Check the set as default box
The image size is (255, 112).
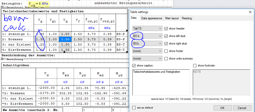[134, 108]
